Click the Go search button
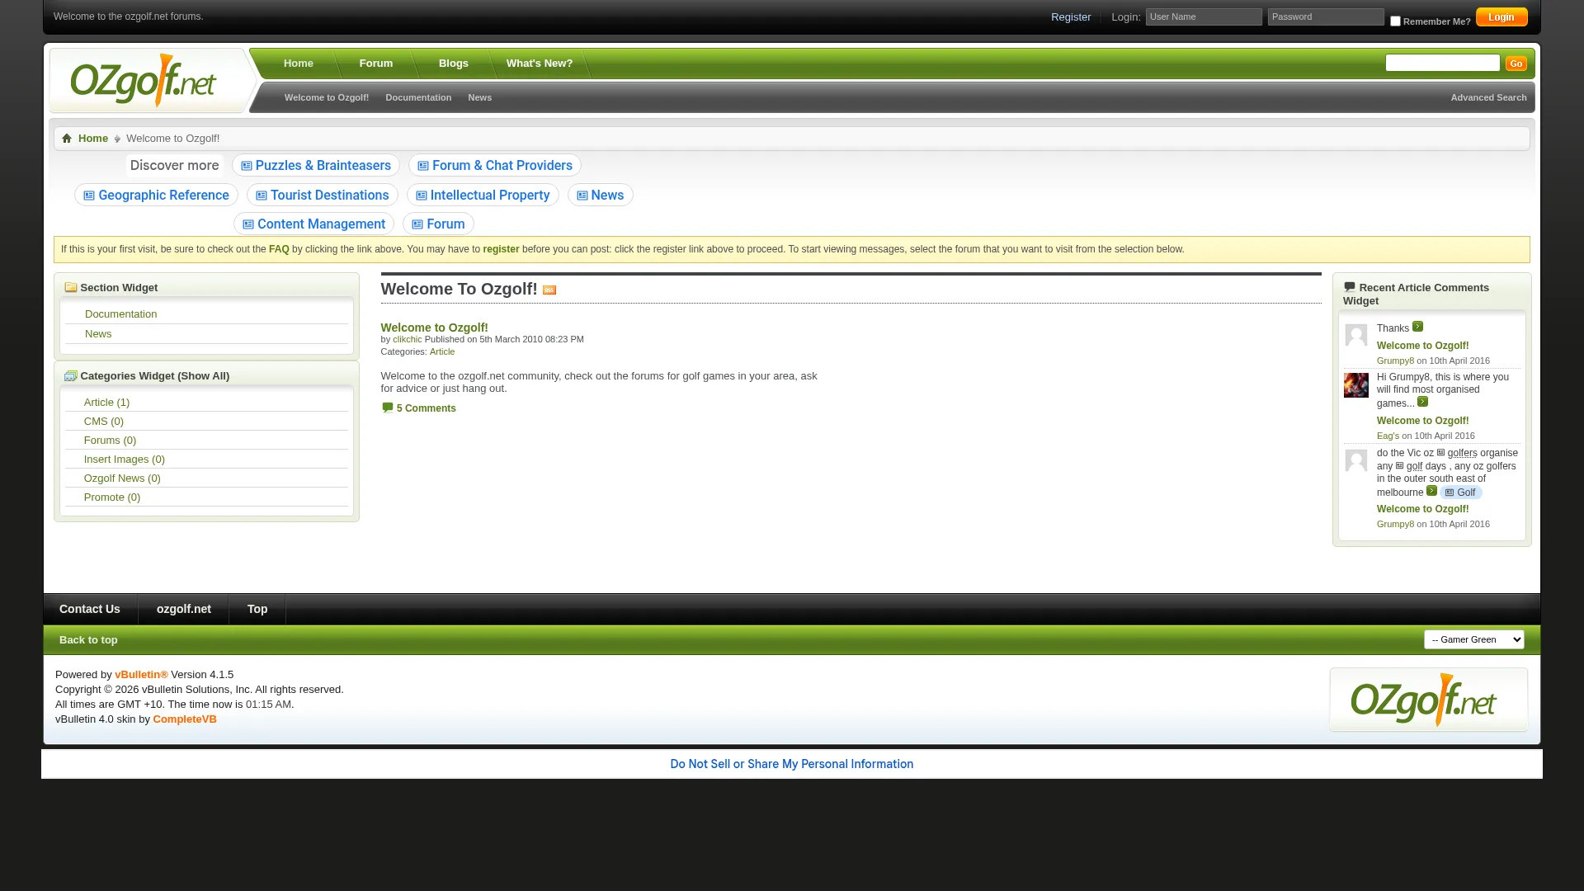The image size is (1584, 891). pos(1516,64)
